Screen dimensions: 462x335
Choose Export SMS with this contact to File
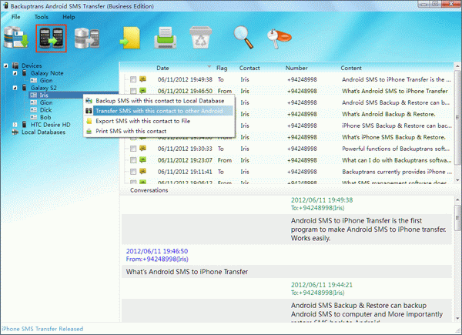[159, 121]
